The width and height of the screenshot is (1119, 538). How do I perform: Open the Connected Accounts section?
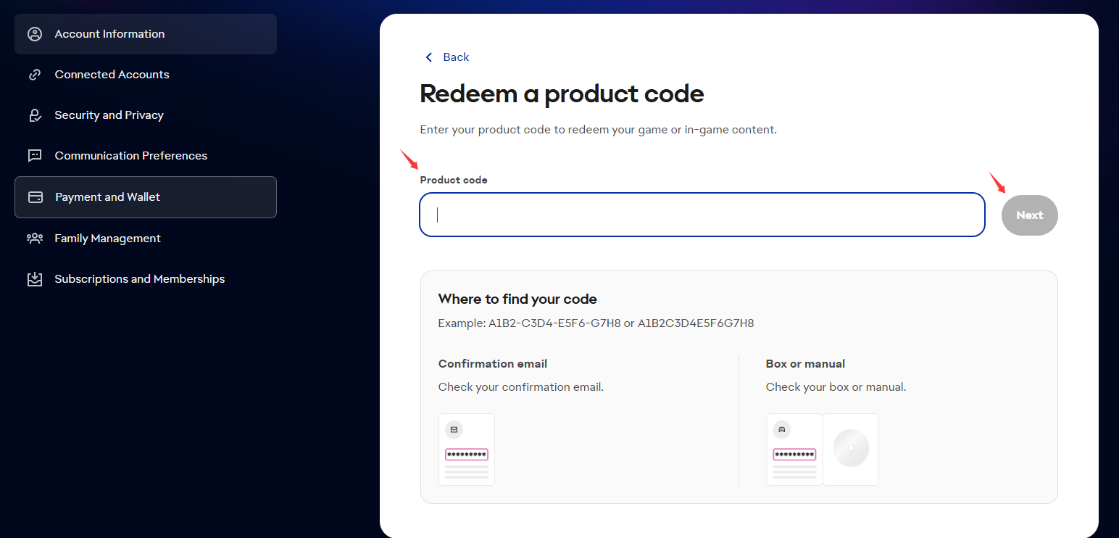click(146, 75)
